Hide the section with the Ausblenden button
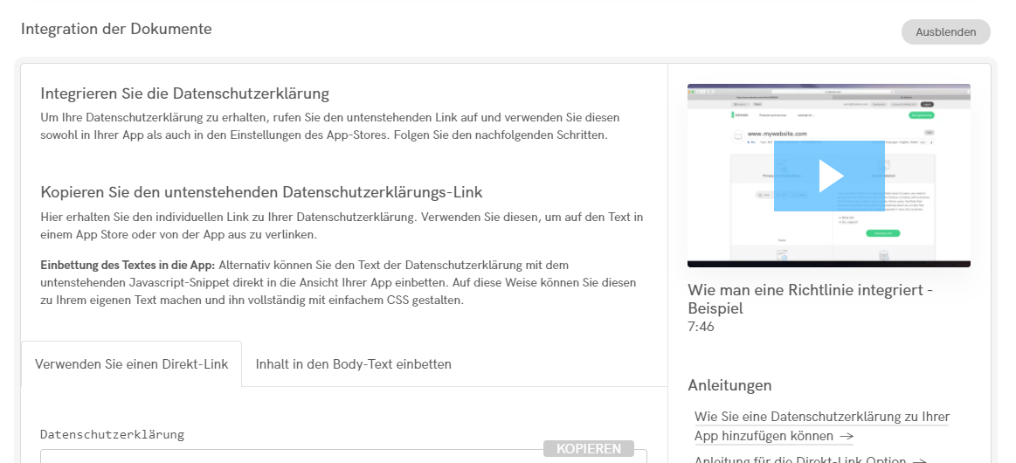 [x=945, y=32]
